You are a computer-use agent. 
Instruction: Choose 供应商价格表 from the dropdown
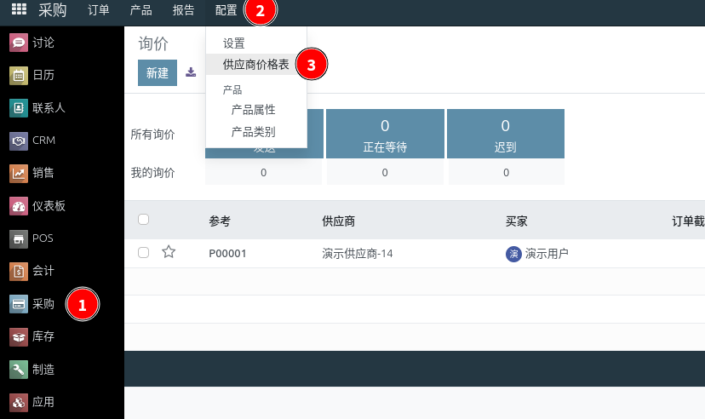(x=255, y=64)
